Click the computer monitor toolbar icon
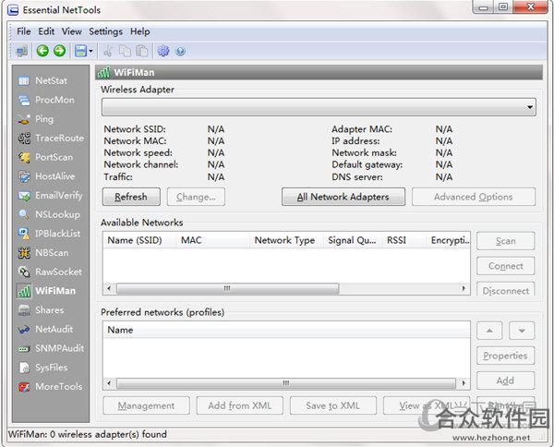 point(22,51)
